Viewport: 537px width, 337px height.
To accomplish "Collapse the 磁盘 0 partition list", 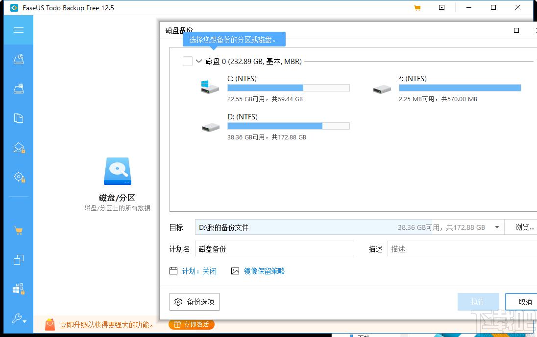I will [x=199, y=61].
